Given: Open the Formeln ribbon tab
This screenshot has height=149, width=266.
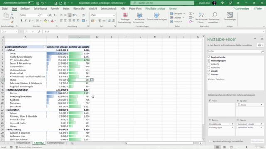Looking at the screenshot, I should point(55,8).
